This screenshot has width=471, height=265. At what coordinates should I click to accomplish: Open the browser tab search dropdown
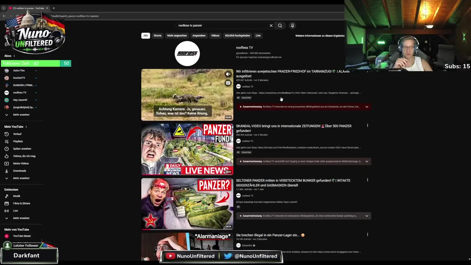[x=4, y=8]
